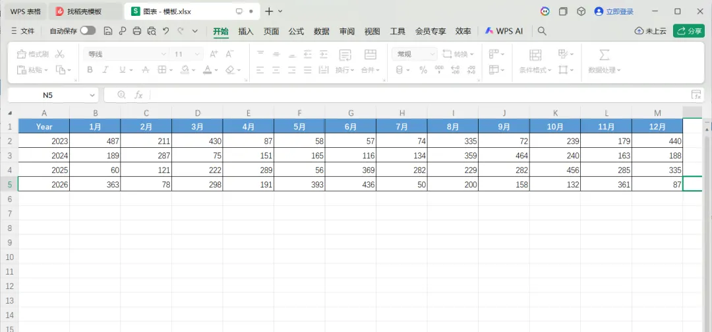Click the Name Box showing N5
712x332 pixels.
point(47,95)
